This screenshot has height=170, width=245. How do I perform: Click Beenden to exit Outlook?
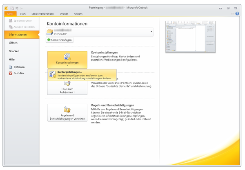pos(16,73)
